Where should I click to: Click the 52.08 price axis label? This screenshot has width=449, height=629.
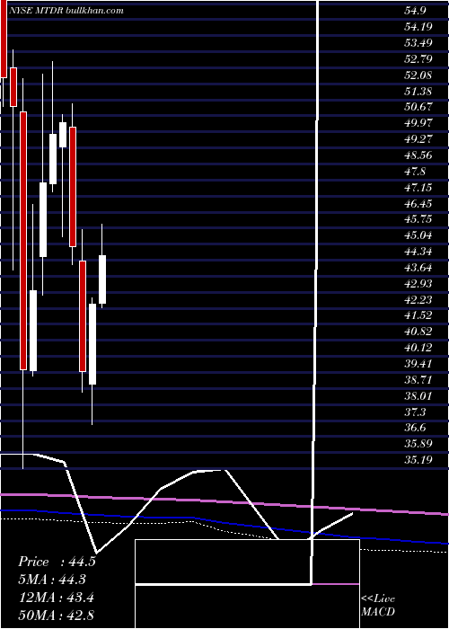(x=418, y=75)
